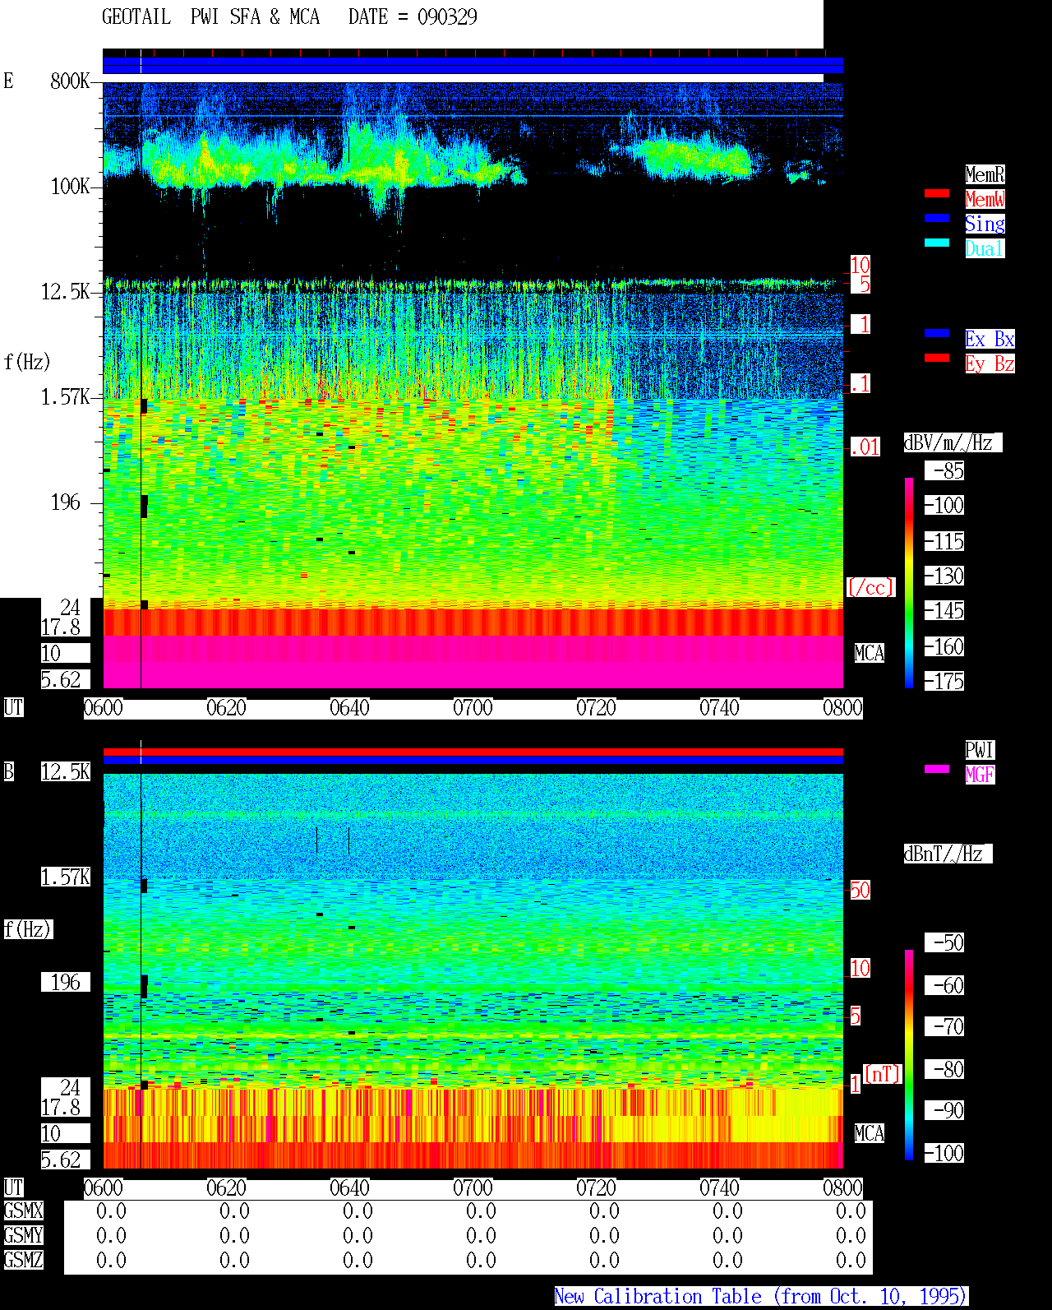The height and width of the screenshot is (1310, 1052).
Task: Click the GEOTAIL PWI SFA & MCA title
Action: click(x=210, y=16)
